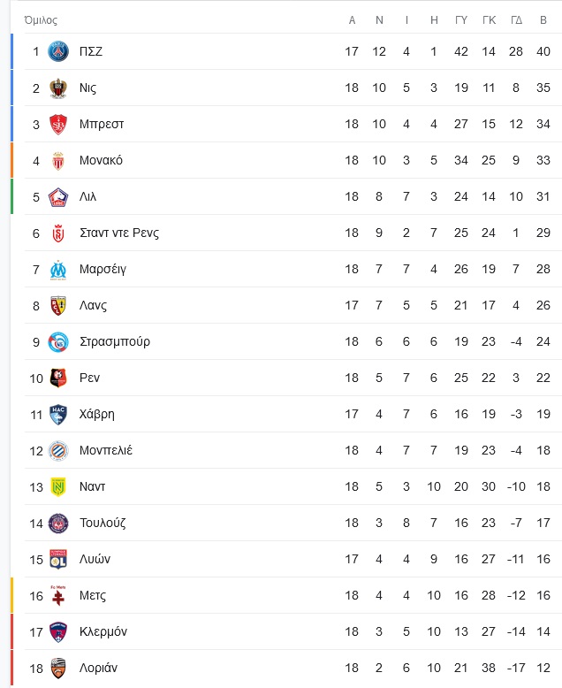Click the Strasbourg club logo

click(x=57, y=342)
